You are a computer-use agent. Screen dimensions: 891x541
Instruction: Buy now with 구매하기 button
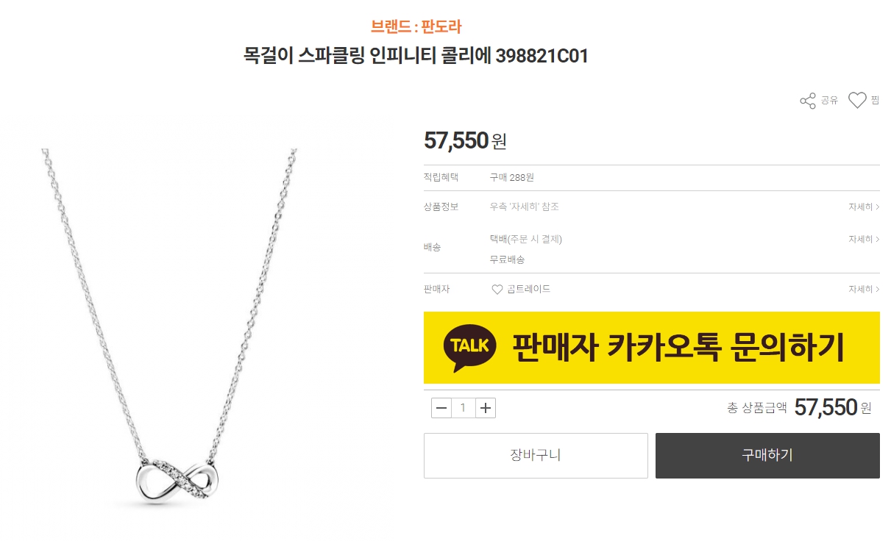(x=767, y=456)
